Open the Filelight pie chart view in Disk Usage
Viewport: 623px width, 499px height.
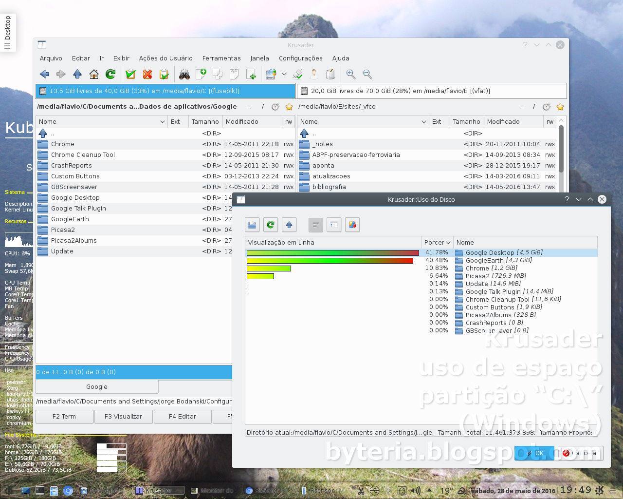pos(352,225)
